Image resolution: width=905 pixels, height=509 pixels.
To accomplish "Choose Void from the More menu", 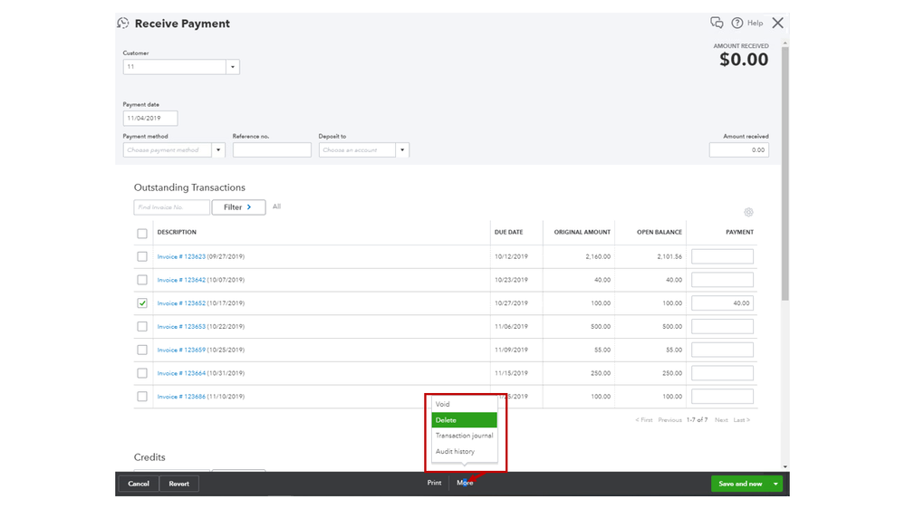I will pyautogui.click(x=465, y=404).
